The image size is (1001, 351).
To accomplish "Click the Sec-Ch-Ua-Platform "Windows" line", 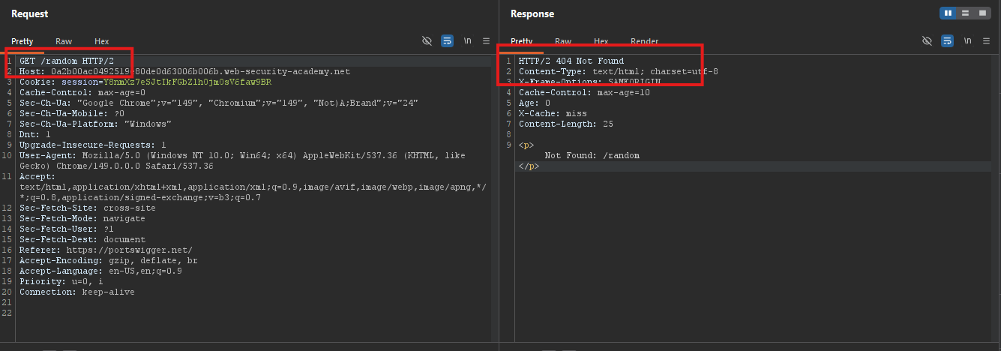I will [x=95, y=124].
